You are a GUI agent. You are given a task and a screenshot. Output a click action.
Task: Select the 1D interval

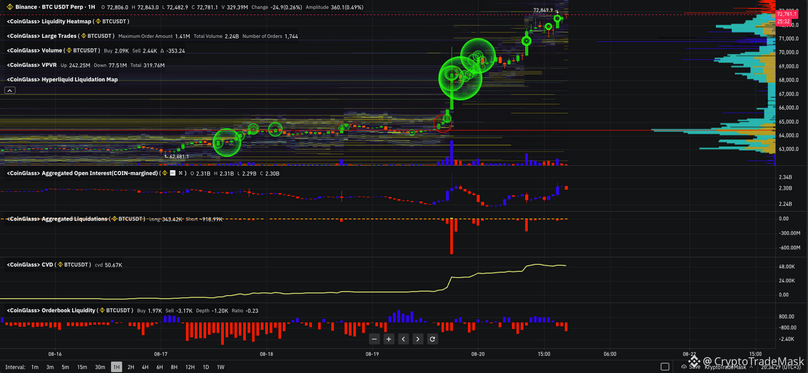tap(206, 367)
